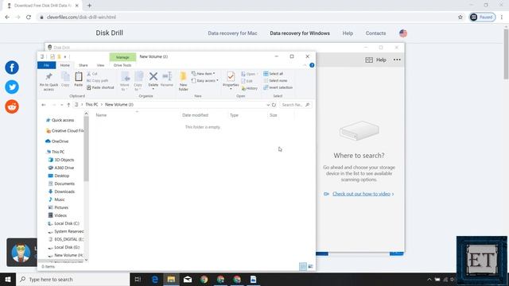Click Disk Drill layout view icon
The height and width of the screenshot is (286, 509).
369,60
